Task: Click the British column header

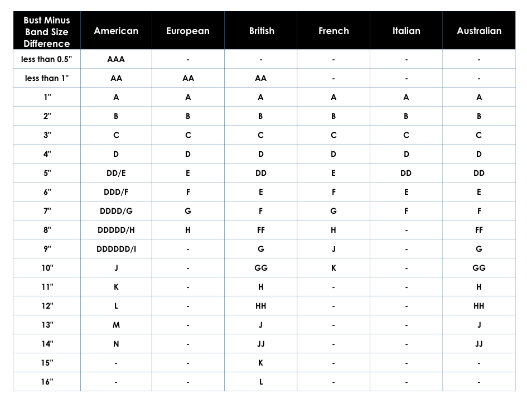Action: (262, 31)
